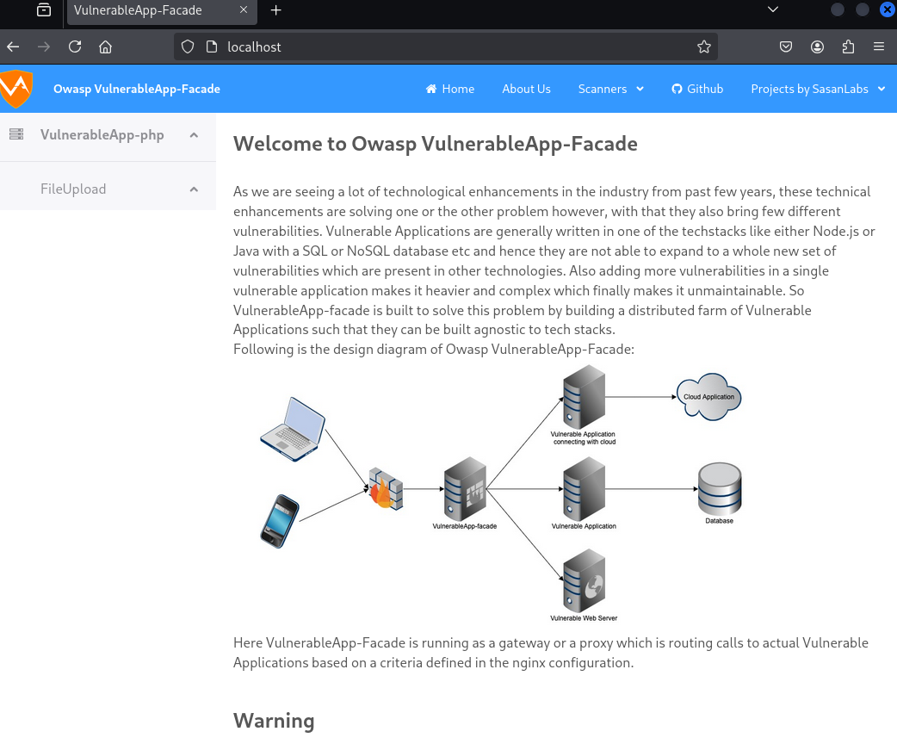
Task: Click the recent browsing icon left of tabs
Action: (44, 10)
